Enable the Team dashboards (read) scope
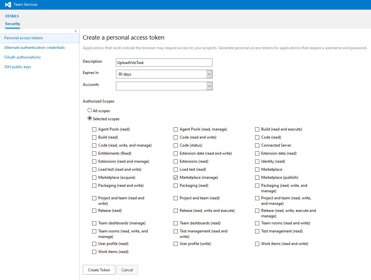The image size is (371, 280). [x=176, y=223]
